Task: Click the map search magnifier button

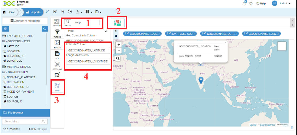Action: click(118, 58)
